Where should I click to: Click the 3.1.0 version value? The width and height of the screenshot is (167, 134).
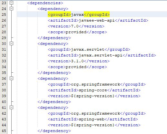tap(77, 61)
